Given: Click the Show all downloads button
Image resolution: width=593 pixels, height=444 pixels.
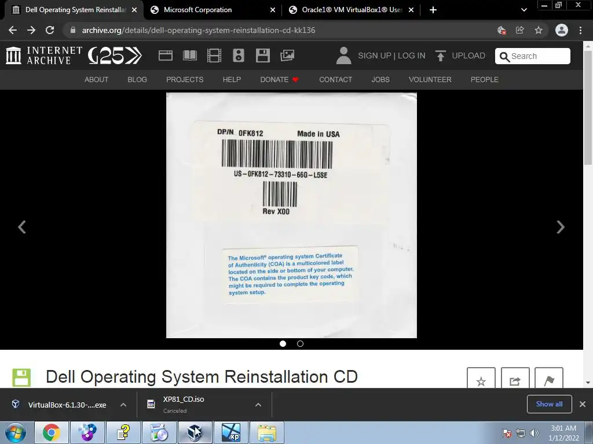Looking at the screenshot, I should (x=549, y=404).
